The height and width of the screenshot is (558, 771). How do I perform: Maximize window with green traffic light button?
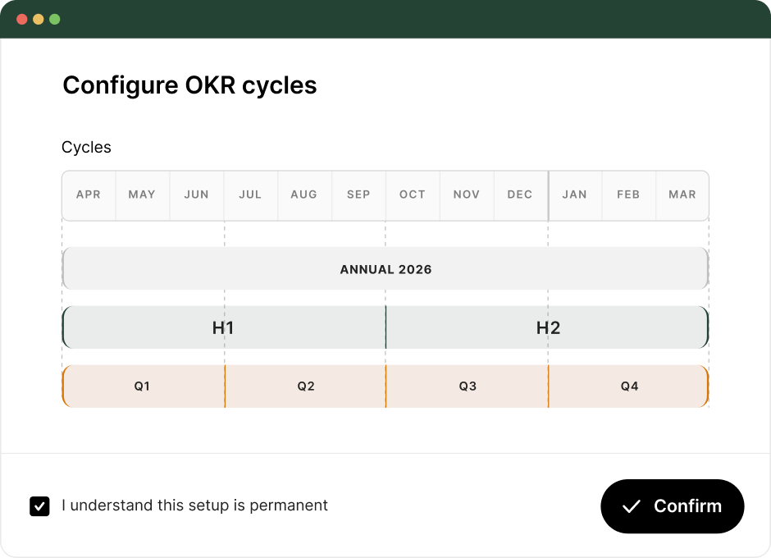point(55,19)
